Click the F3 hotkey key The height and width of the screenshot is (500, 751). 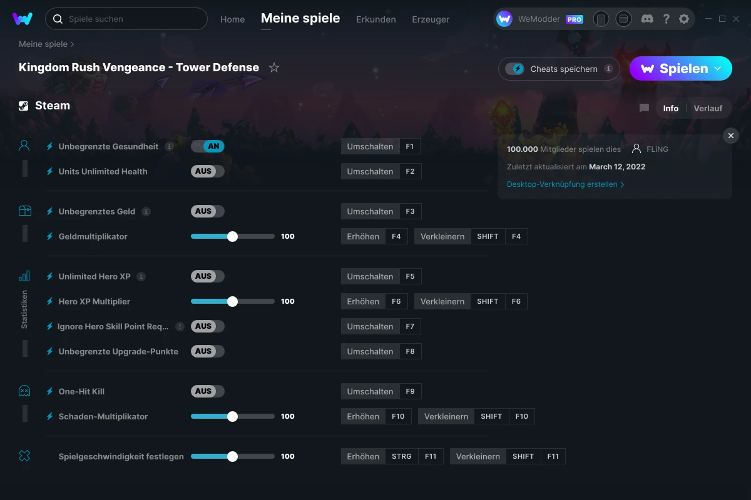410,211
